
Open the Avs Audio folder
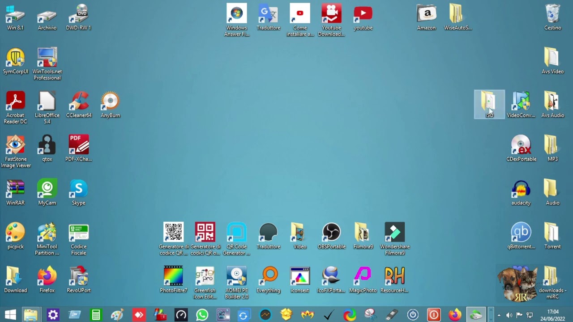pos(552,105)
